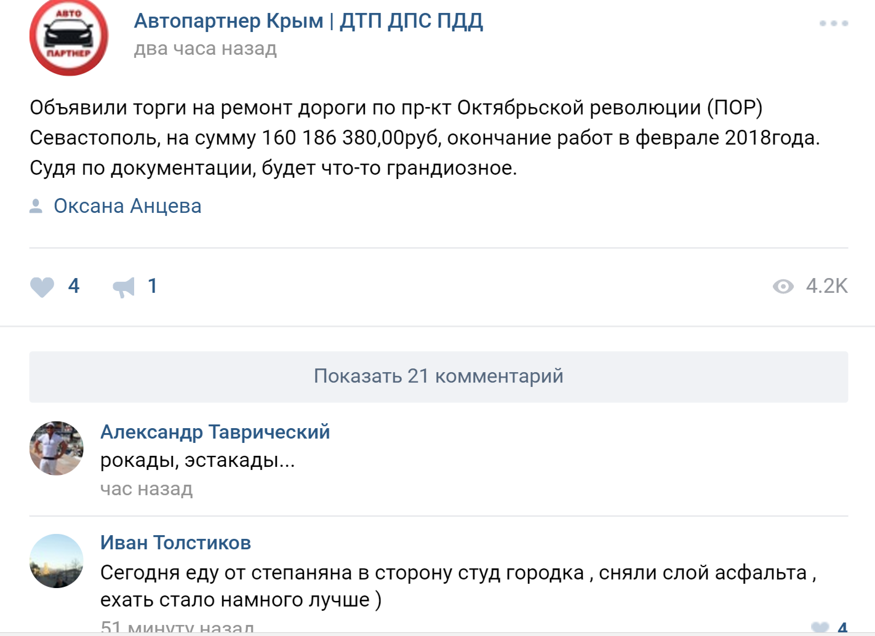Click the person icon beside Оксана Анцева
Screen dimensions: 875x636
tap(36, 206)
